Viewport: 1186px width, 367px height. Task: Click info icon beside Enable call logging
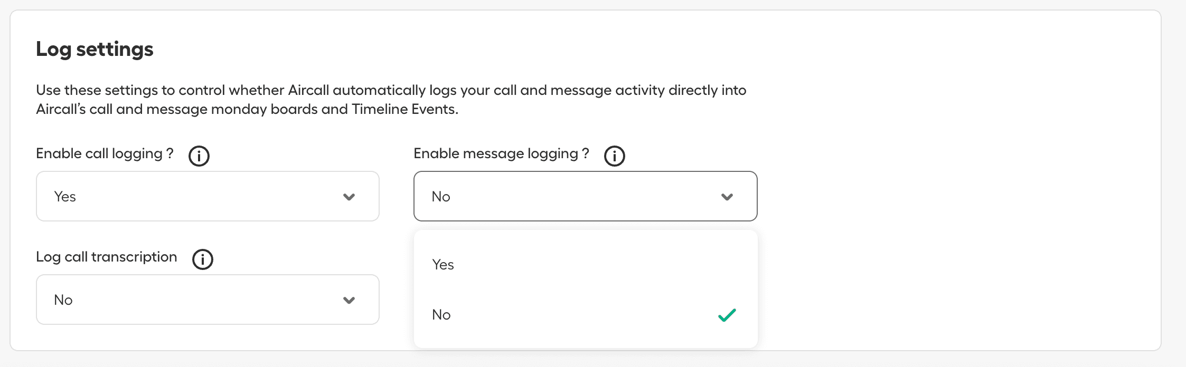point(199,156)
